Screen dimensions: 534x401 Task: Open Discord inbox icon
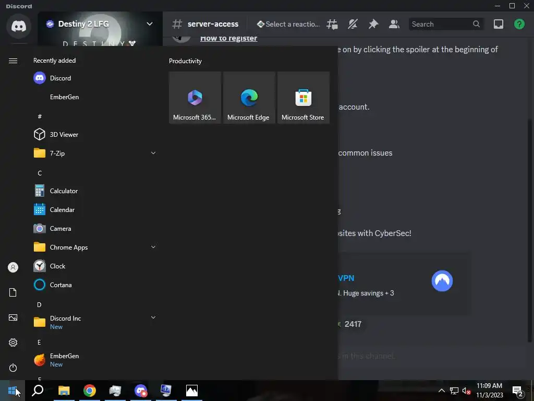click(x=499, y=24)
